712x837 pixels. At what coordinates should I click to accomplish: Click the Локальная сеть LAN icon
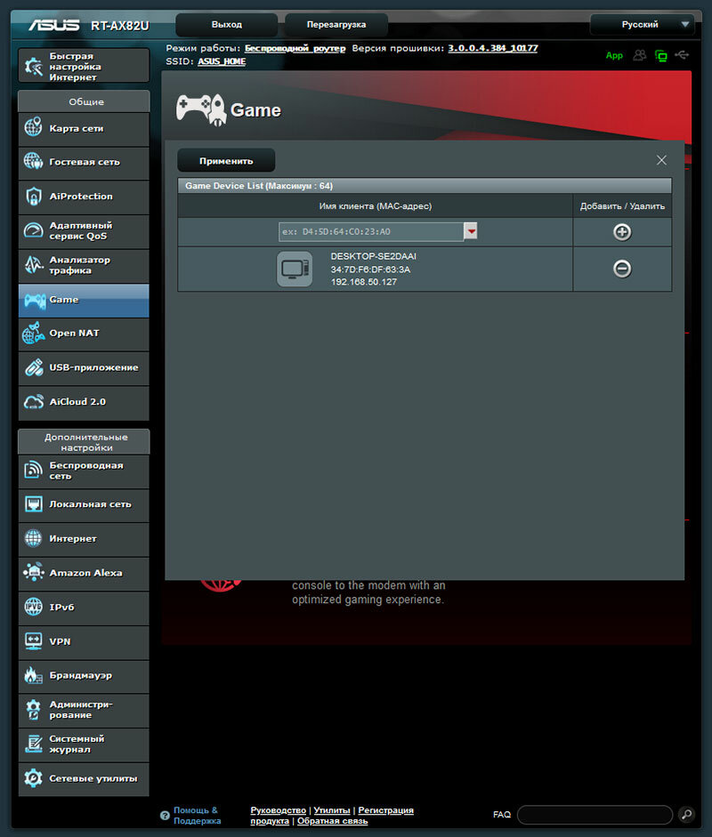pyautogui.click(x=33, y=504)
